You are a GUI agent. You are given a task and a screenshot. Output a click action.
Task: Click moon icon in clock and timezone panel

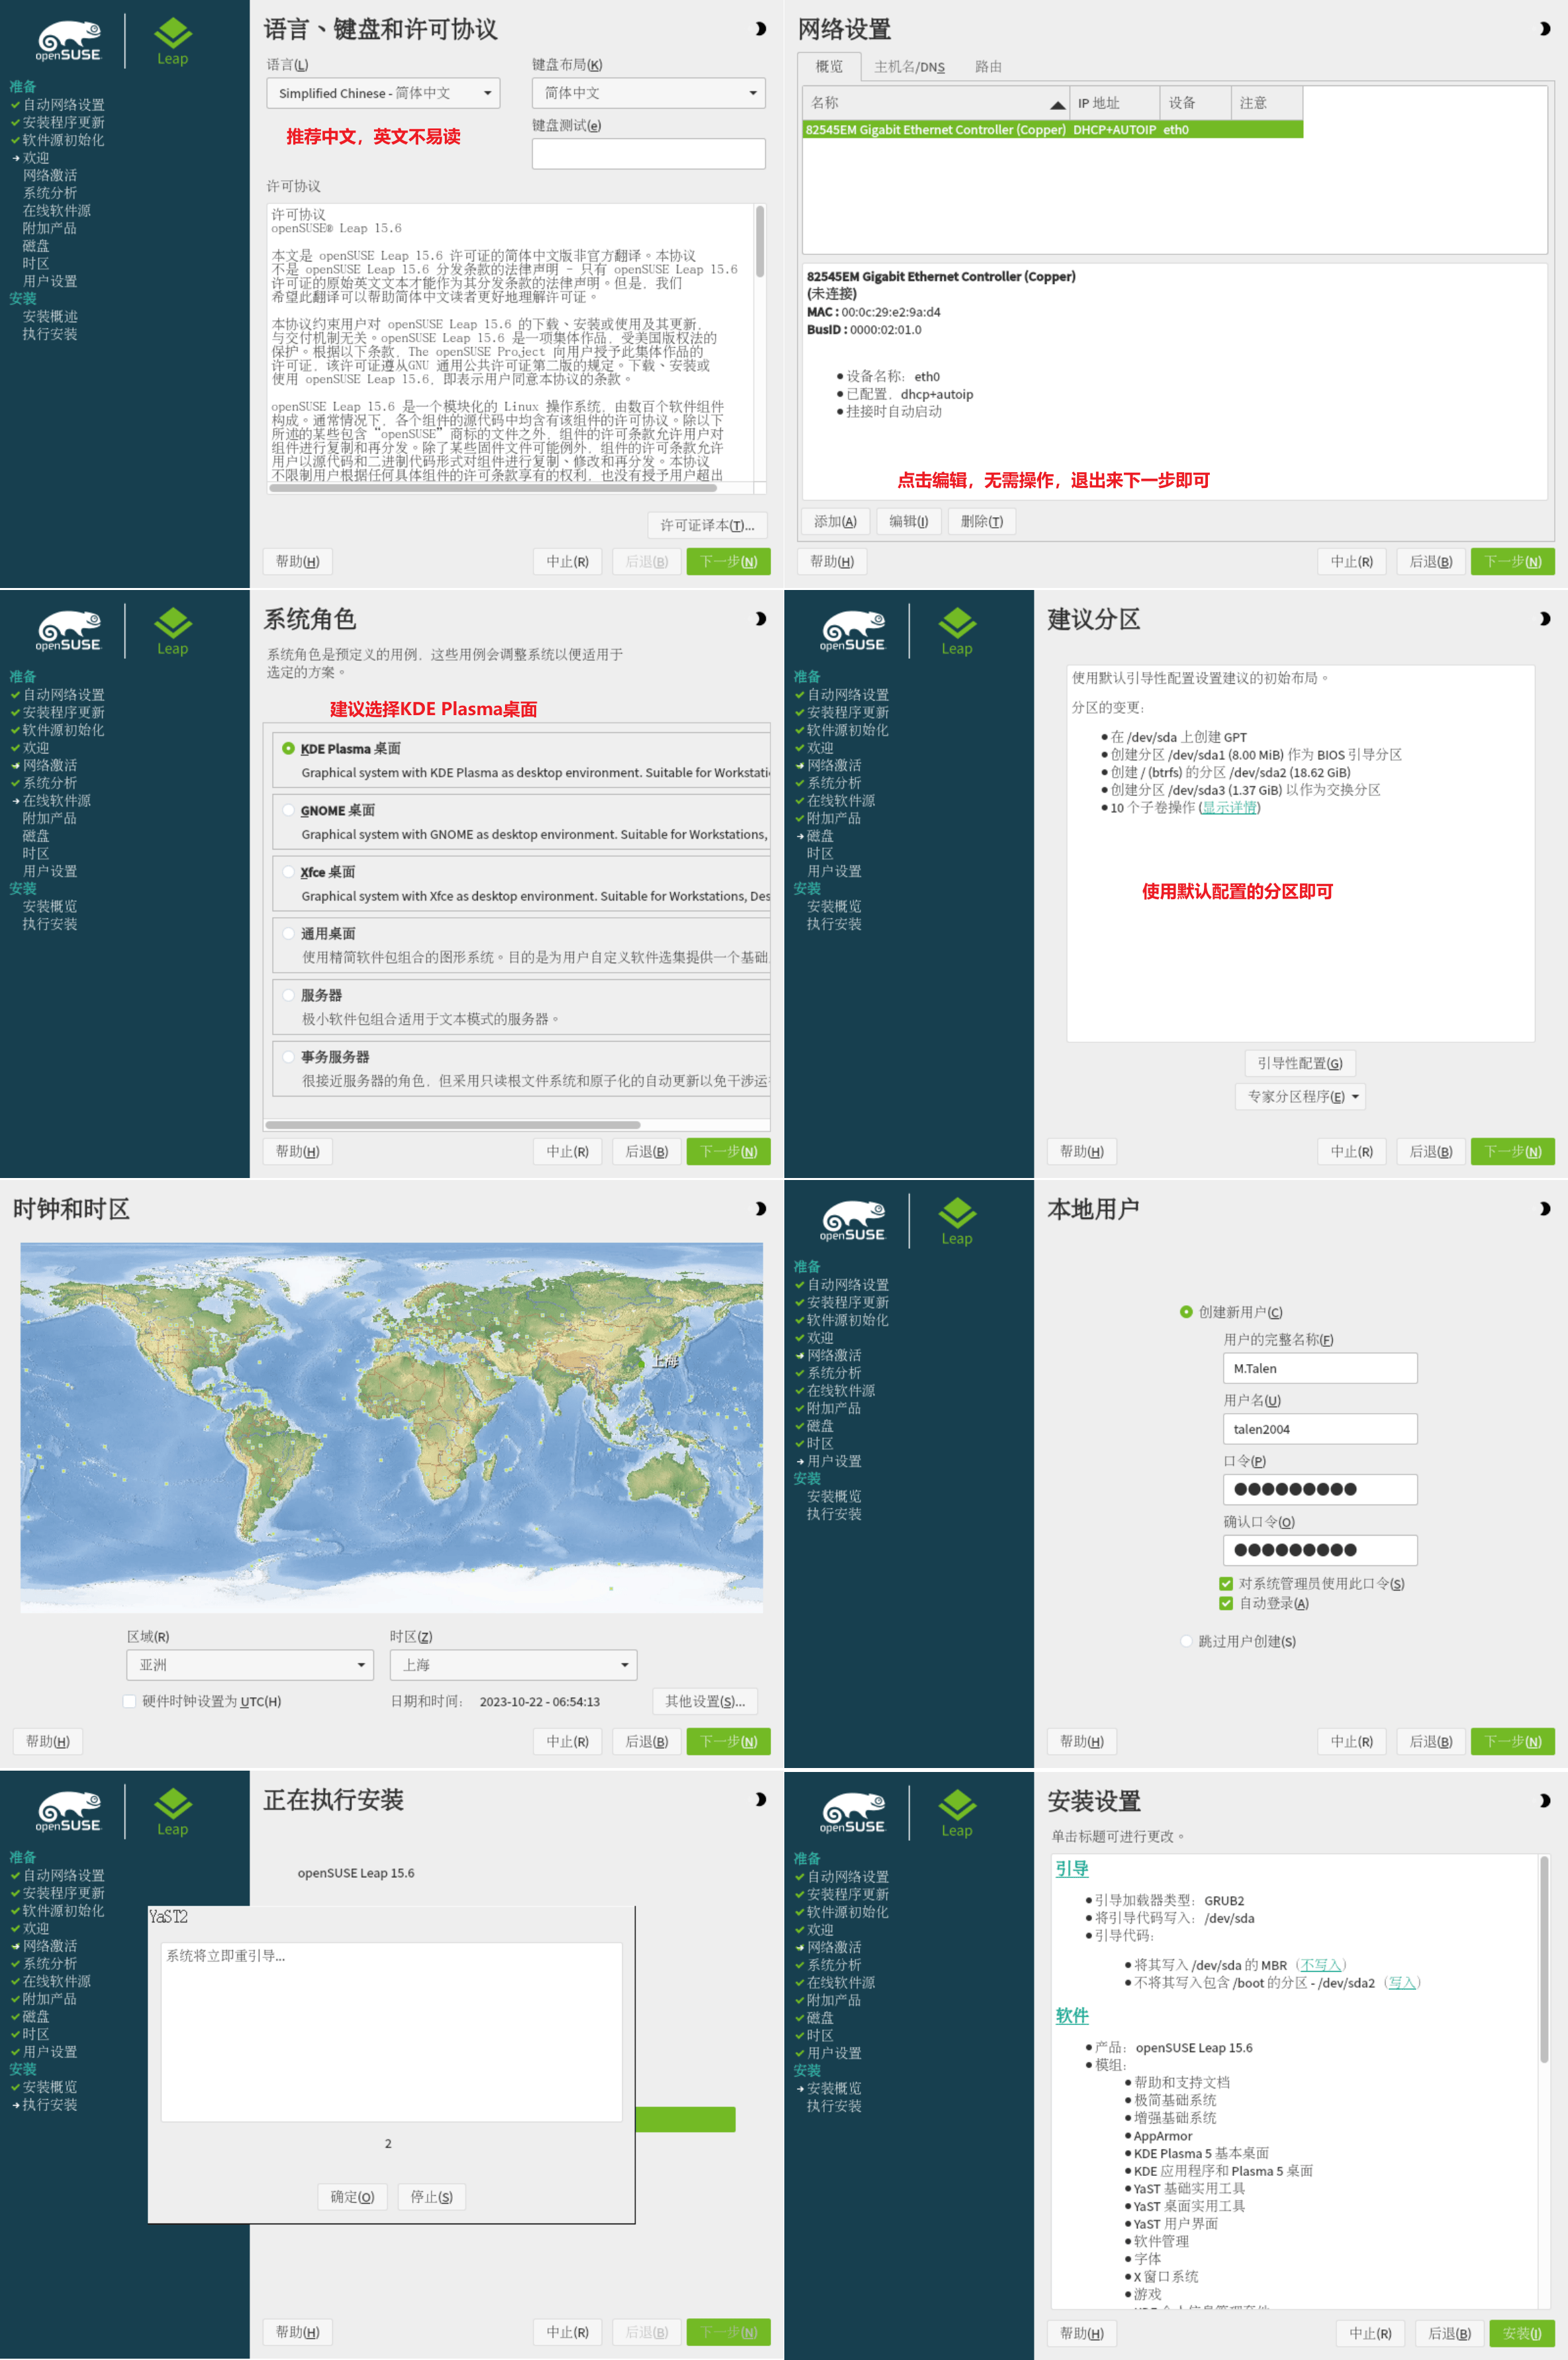tap(760, 1208)
